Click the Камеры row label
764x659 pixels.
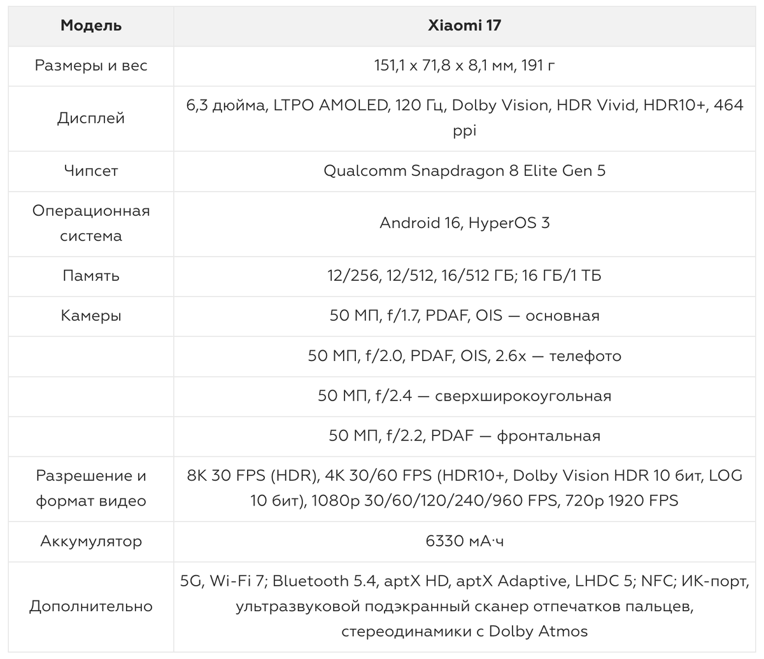pyautogui.click(x=91, y=316)
